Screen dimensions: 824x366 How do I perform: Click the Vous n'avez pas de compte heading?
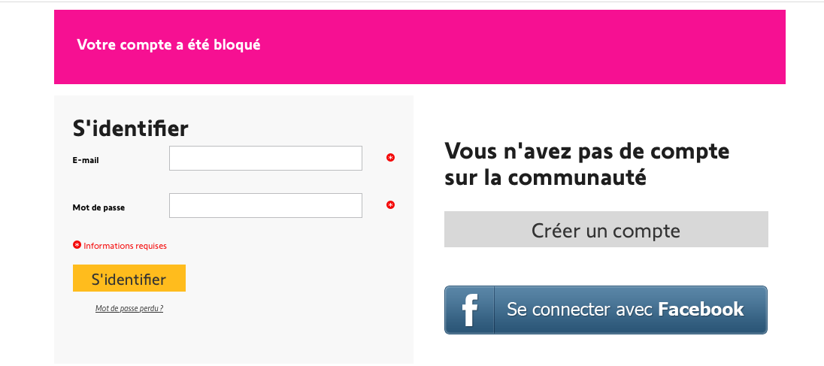tap(586, 151)
